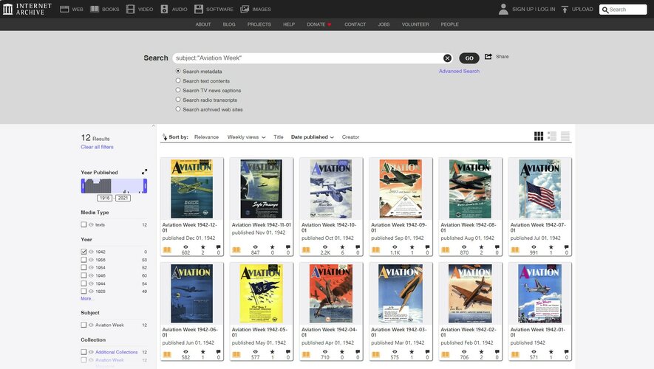Click Sign Up | Log In link
The width and height of the screenshot is (654, 369).
click(534, 9)
